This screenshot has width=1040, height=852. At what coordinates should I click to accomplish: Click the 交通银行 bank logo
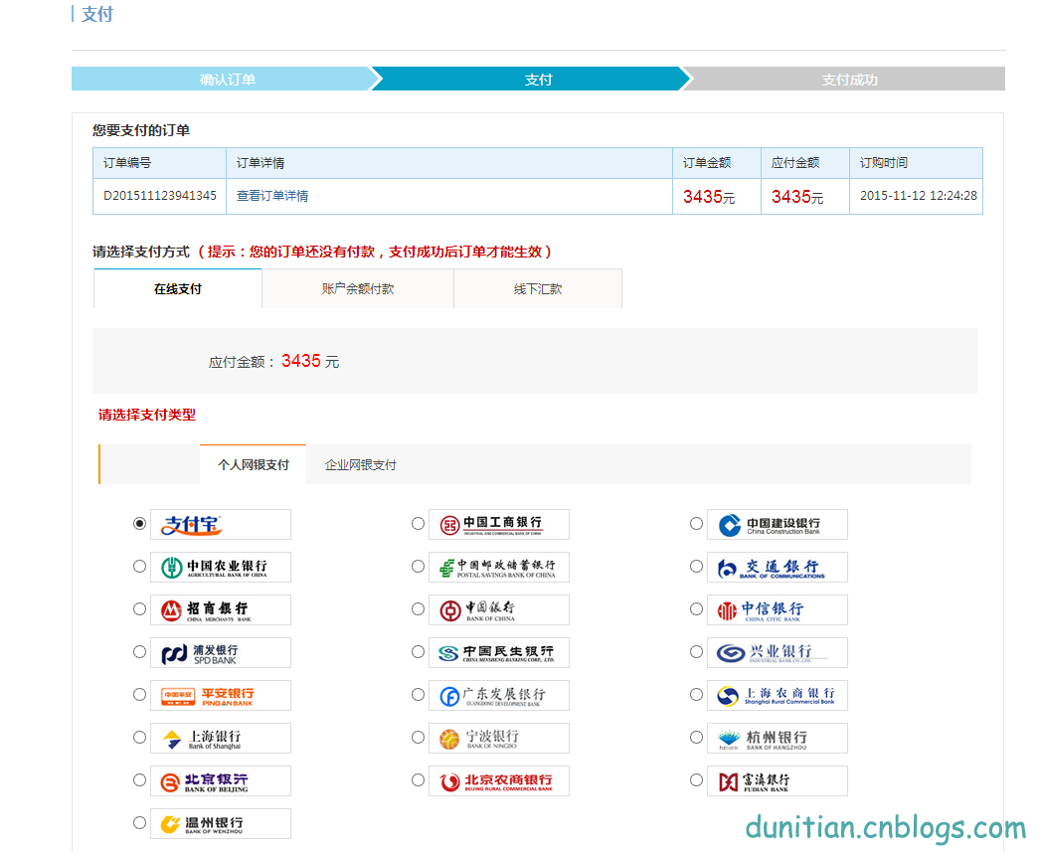(x=778, y=567)
